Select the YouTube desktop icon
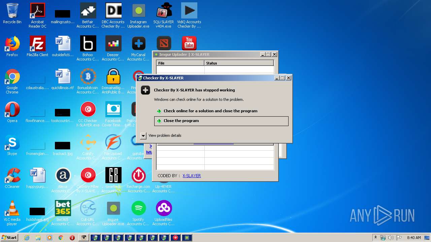 click(x=189, y=43)
